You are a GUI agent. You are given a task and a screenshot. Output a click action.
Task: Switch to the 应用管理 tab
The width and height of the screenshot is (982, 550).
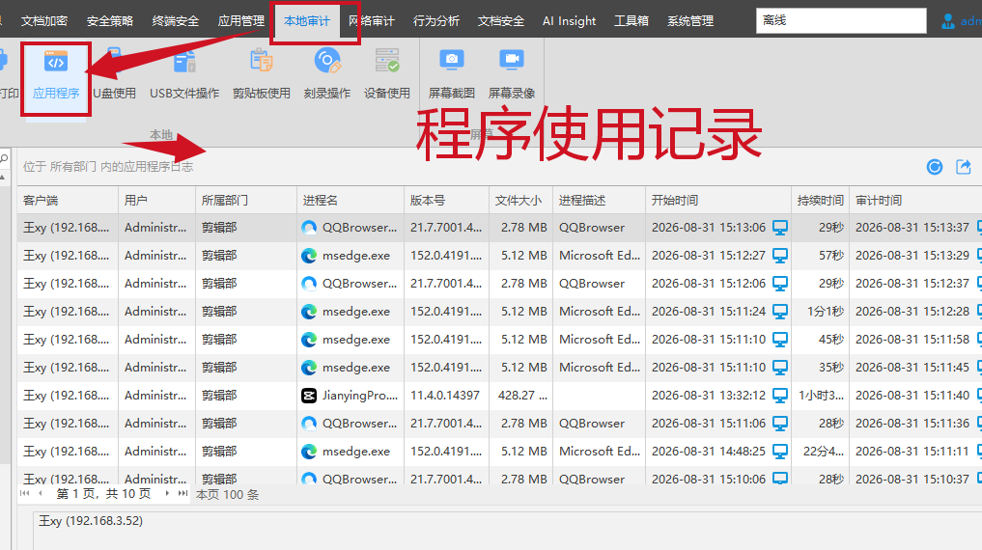pyautogui.click(x=241, y=21)
